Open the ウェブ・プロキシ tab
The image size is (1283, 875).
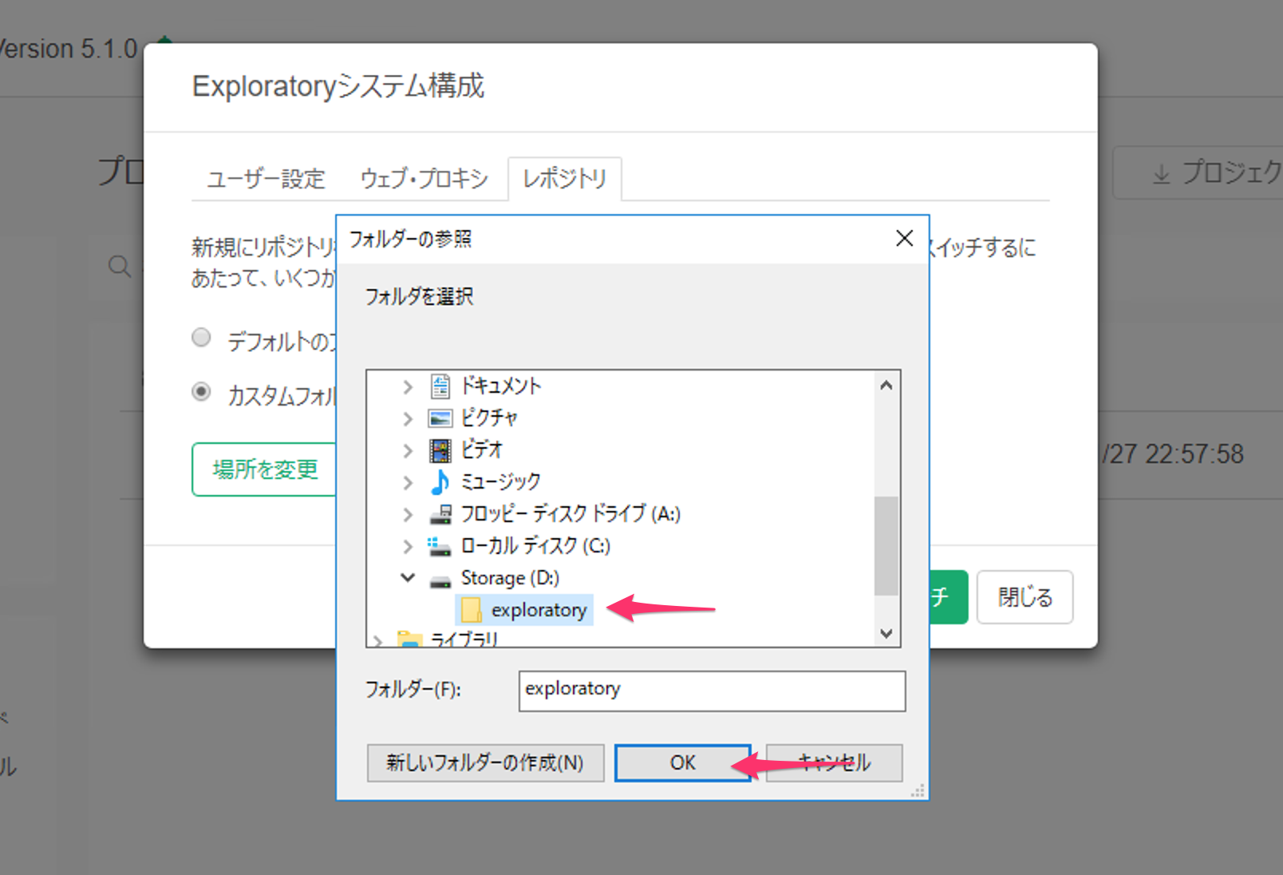click(x=424, y=179)
